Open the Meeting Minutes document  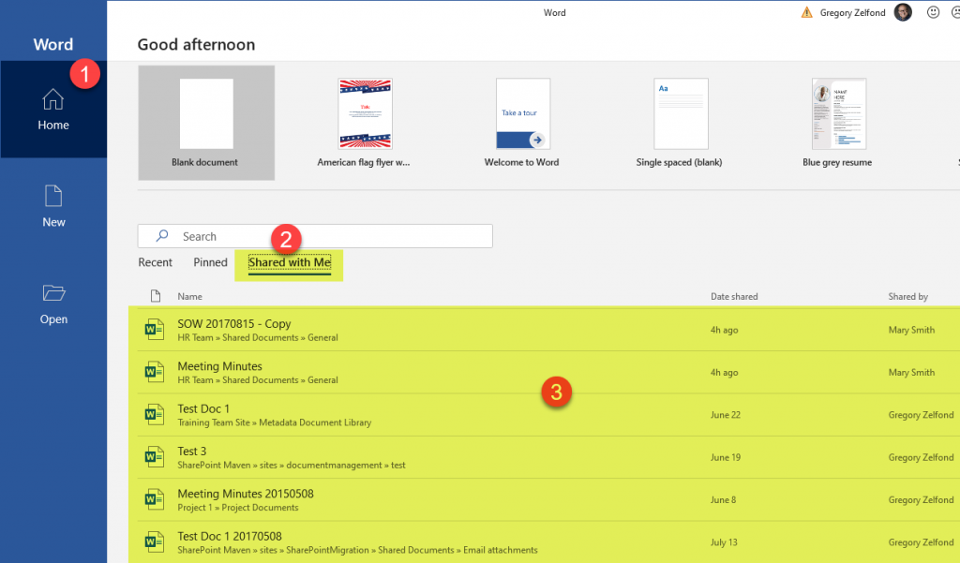(x=220, y=366)
